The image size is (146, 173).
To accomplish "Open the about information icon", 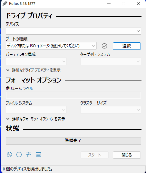I will pos(19,155).
